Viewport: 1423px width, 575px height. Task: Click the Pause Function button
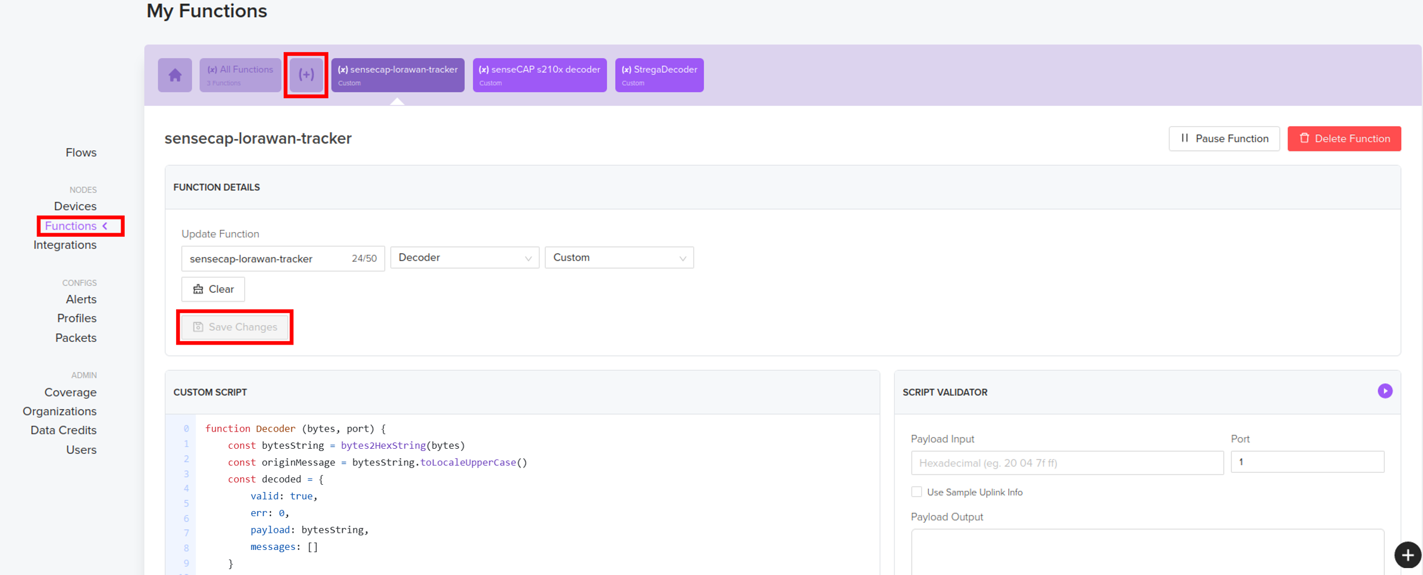tap(1224, 139)
